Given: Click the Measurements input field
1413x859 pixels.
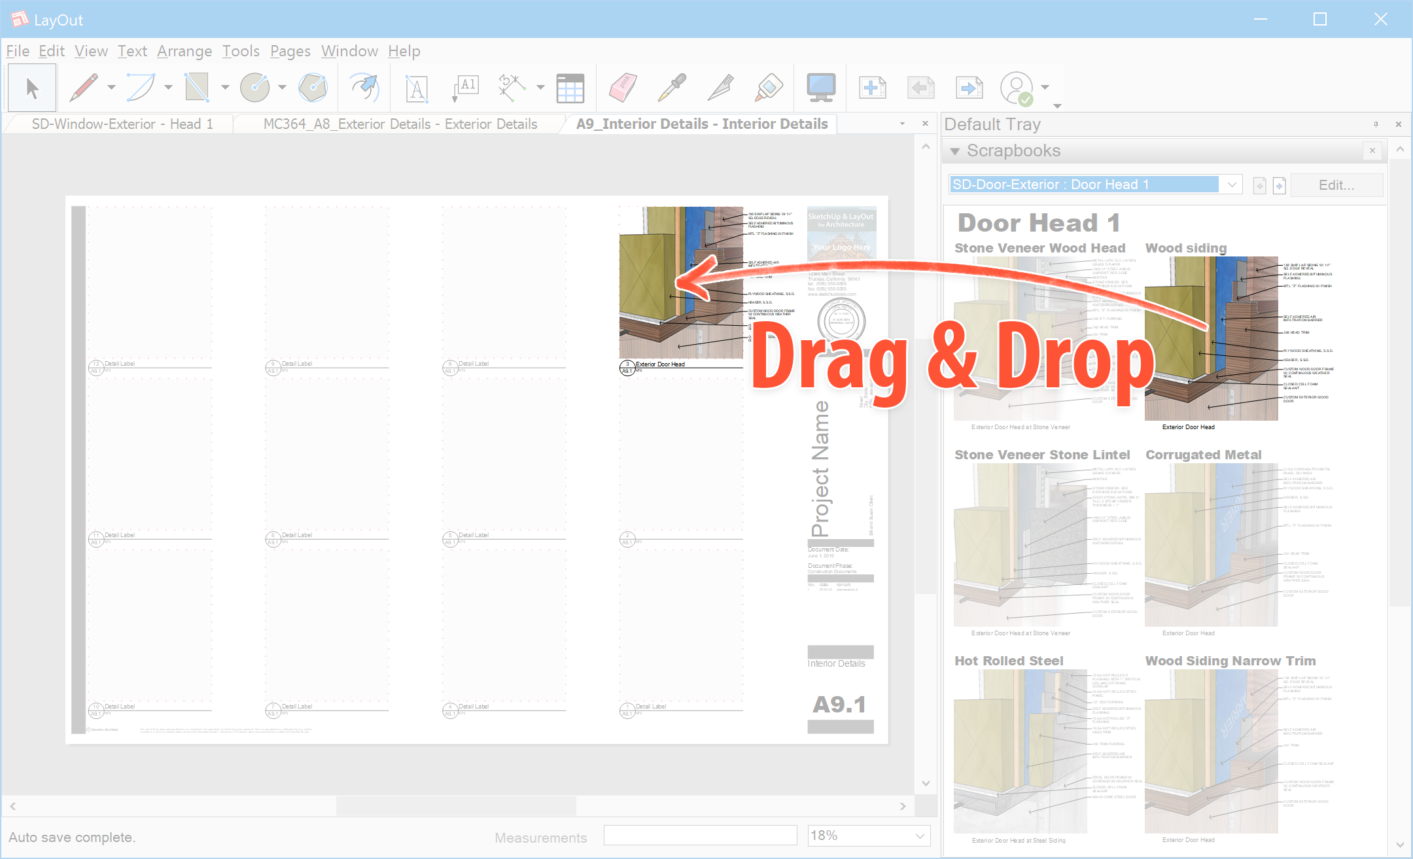Looking at the screenshot, I should click(x=700, y=835).
